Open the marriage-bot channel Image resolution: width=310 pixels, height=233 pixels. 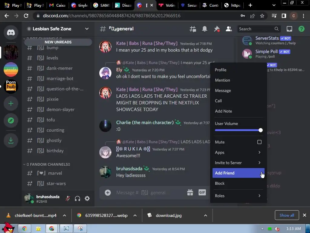(58, 79)
